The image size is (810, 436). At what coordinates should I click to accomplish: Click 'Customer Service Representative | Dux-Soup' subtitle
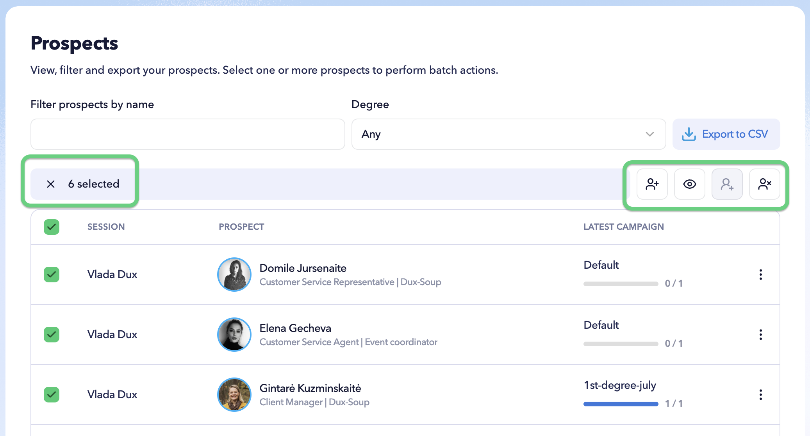tap(350, 282)
